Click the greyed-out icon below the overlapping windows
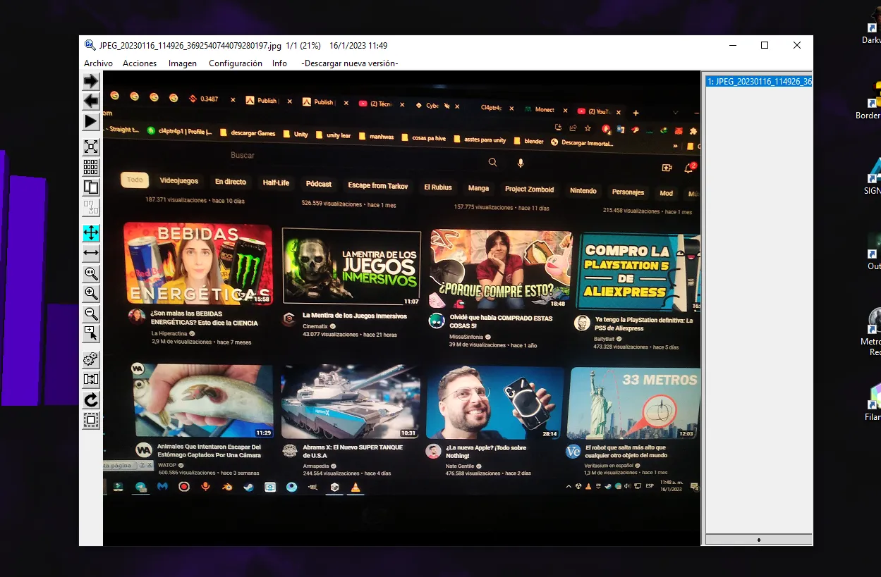The height and width of the screenshot is (577, 881). [91, 208]
